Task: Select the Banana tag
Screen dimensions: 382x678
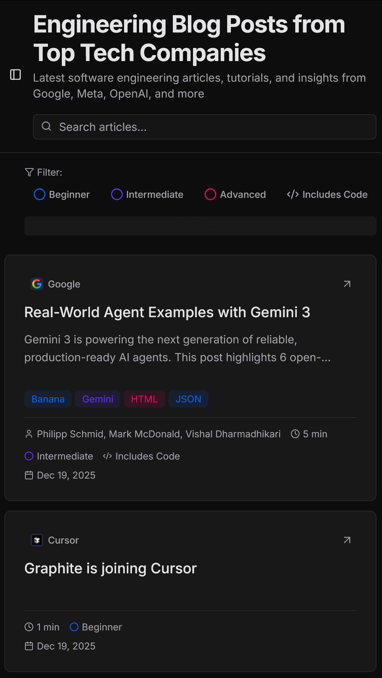Action: tap(48, 399)
